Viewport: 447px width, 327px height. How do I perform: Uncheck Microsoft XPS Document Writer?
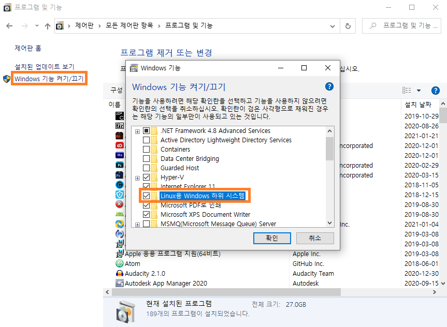(146, 215)
